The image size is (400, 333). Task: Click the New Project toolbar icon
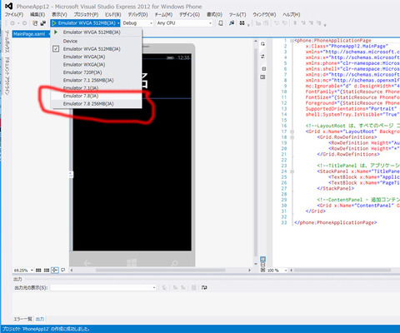[35, 23]
